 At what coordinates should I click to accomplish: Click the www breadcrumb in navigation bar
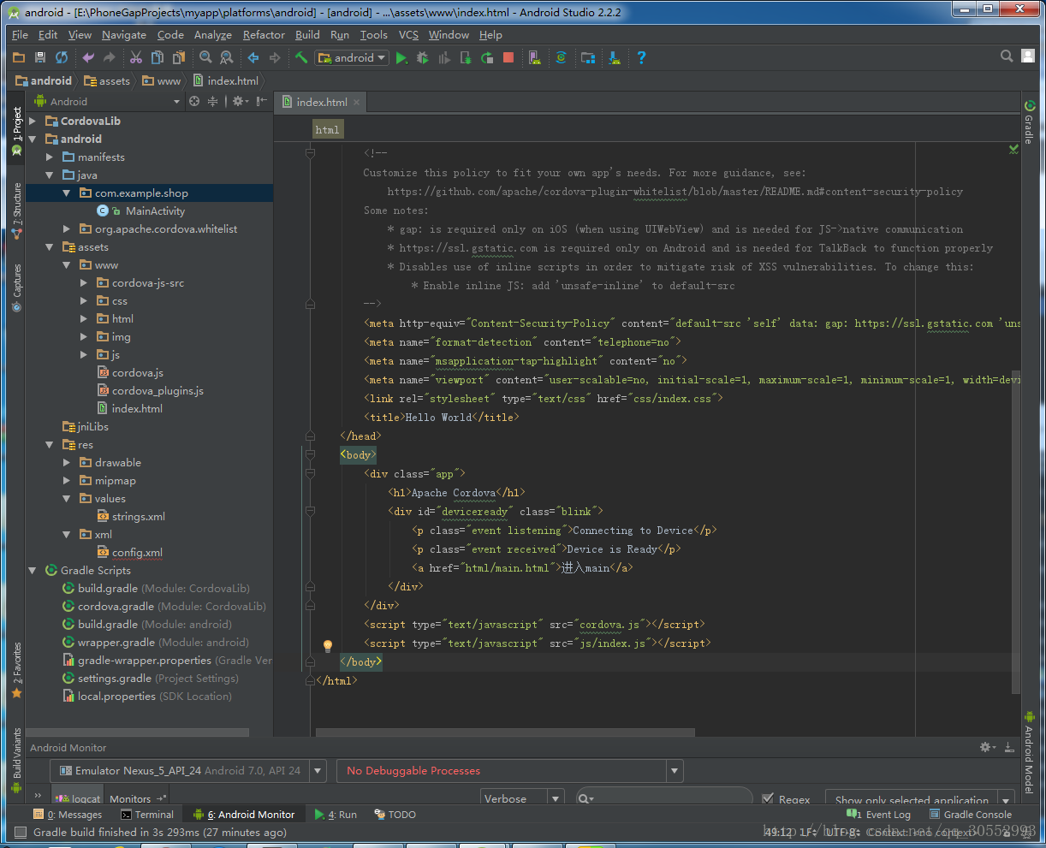(x=162, y=80)
